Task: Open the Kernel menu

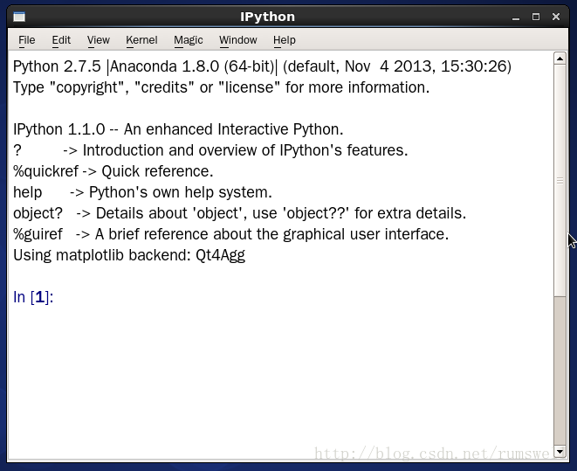Action: coord(141,40)
